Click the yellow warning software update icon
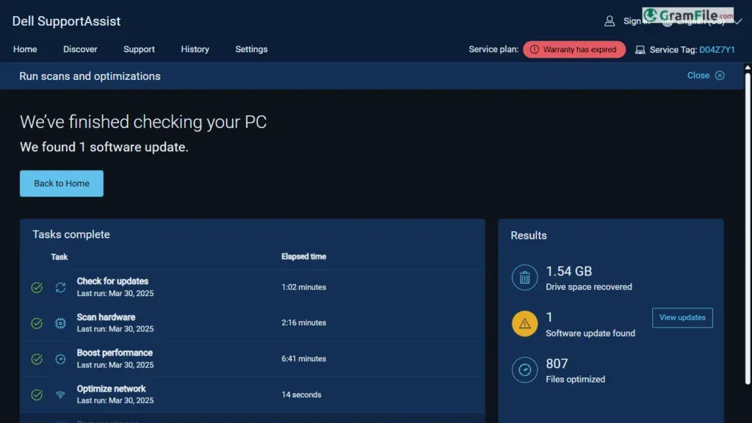This screenshot has width=752, height=423. pyautogui.click(x=524, y=324)
